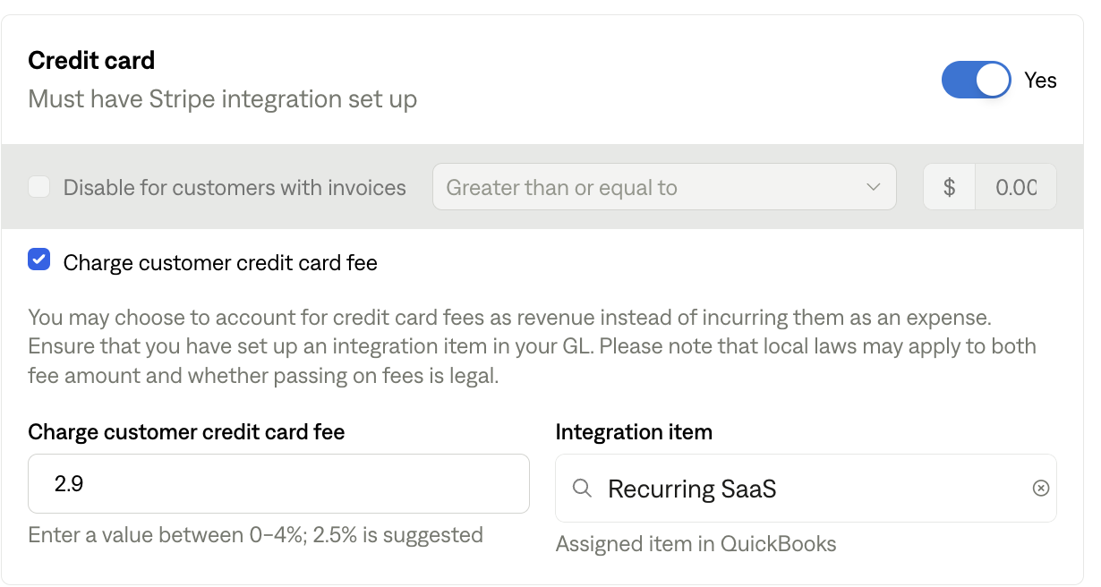Click the Must have Stripe integration subtitle
The width and height of the screenshot is (1101, 587).
[x=223, y=98]
